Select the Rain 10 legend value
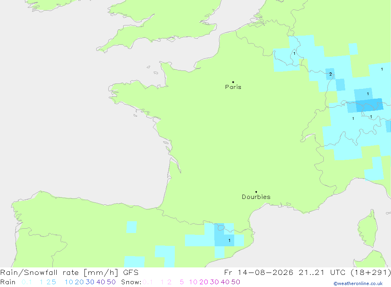The width and height of the screenshot is (391, 287). coord(69,282)
